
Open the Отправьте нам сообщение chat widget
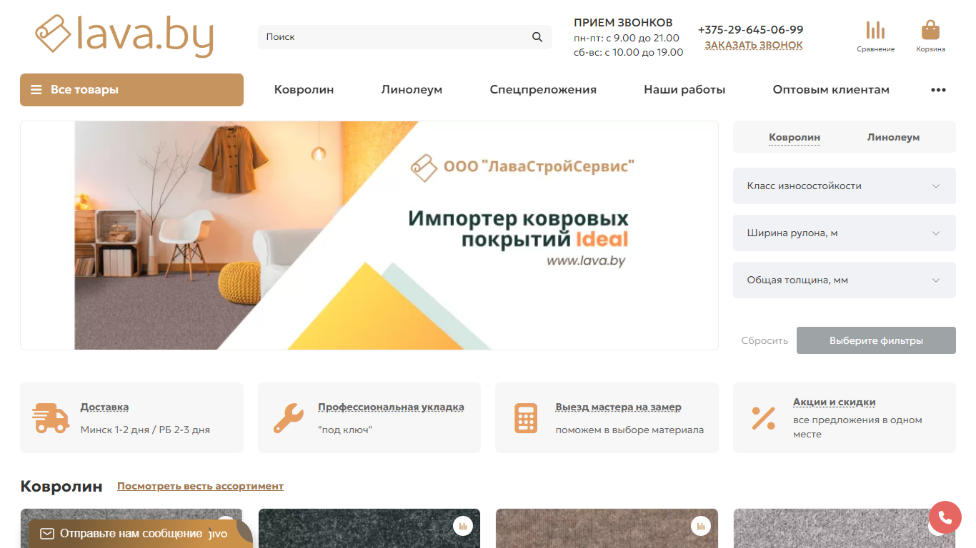pyautogui.click(x=140, y=534)
